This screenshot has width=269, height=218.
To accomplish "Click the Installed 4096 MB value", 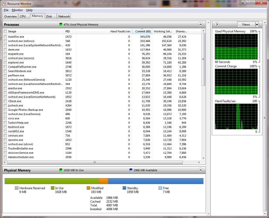I will 112,209.
